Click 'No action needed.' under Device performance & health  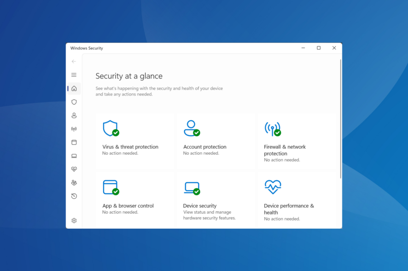(x=282, y=219)
